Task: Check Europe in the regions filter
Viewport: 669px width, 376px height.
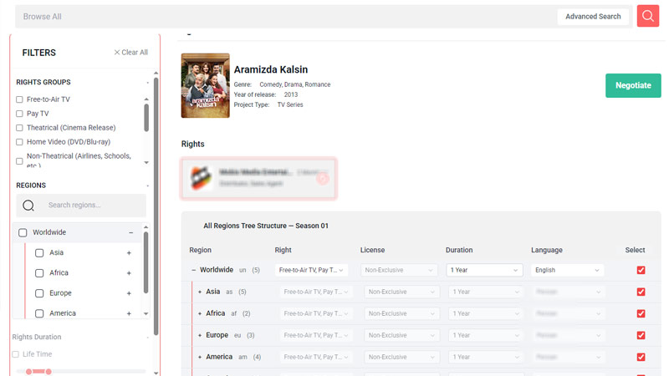Action: (39, 293)
